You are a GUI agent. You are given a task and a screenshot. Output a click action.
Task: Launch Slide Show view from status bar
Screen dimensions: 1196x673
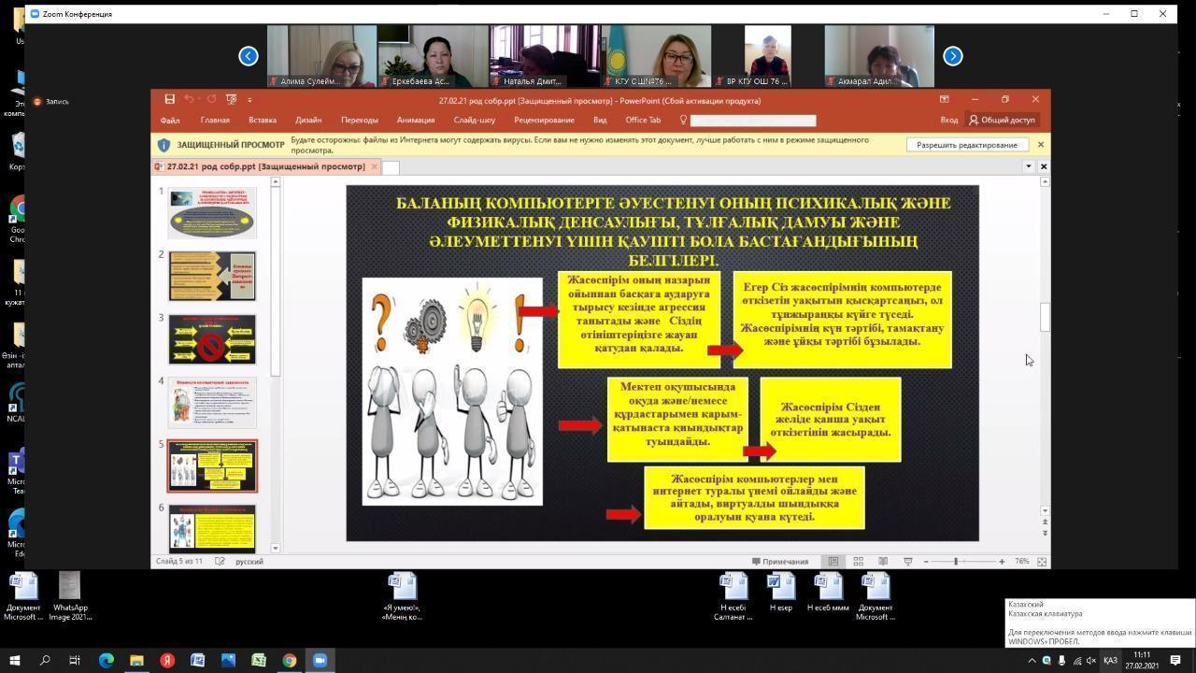[907, 561]
